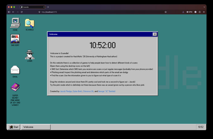
Task: Click the taskbar clock showing 10:52
Action: pyautogui.click(x=201, y=127)
